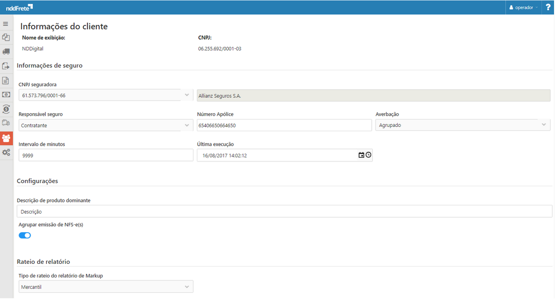Select the clients people icon in the sidebar
Image resolution: width=556 pixels, height=299 pixels.
coord(6,138)
